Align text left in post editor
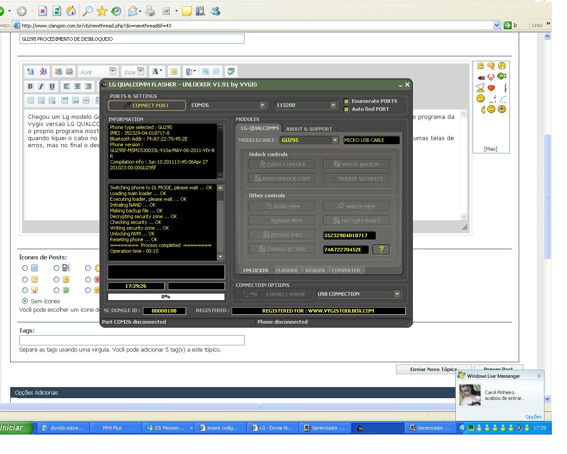This screenshot has width=567, height=454. point(66,86)
